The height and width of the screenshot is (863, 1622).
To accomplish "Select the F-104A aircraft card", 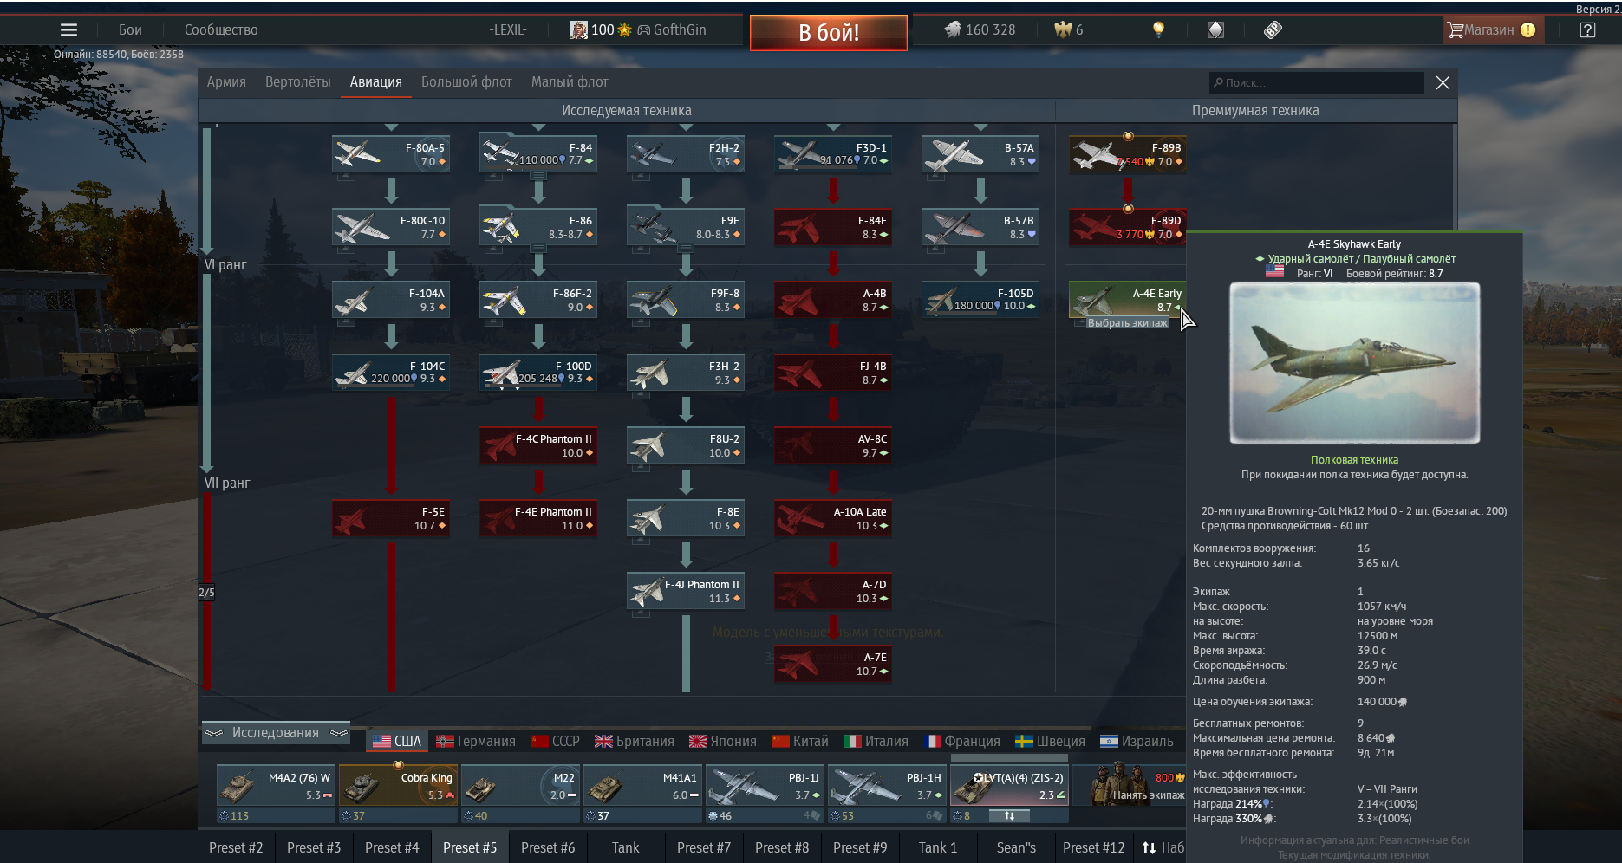I will tap(391, 301).
